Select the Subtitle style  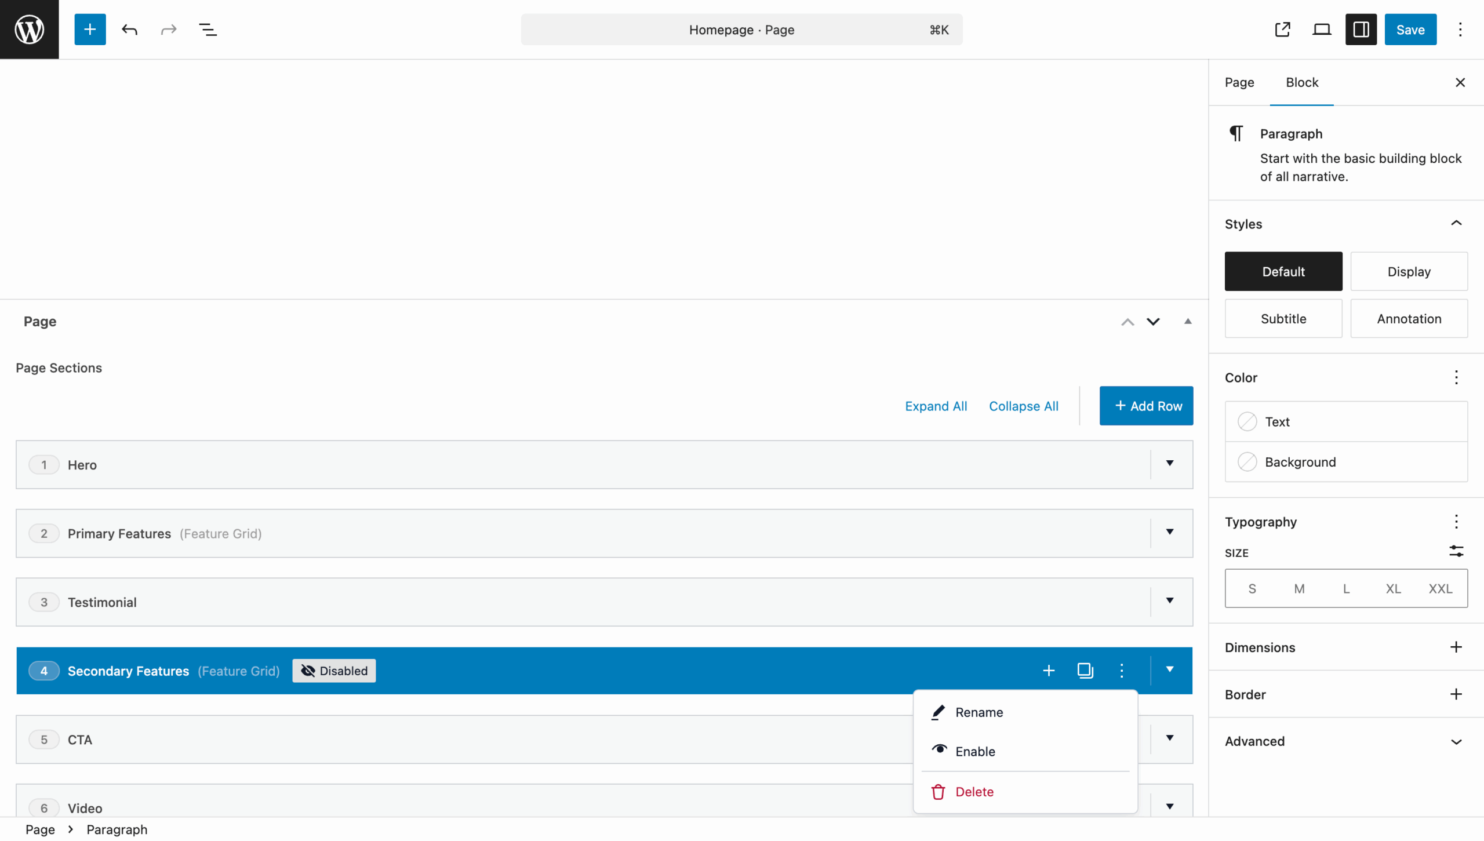click(1283, 318)
